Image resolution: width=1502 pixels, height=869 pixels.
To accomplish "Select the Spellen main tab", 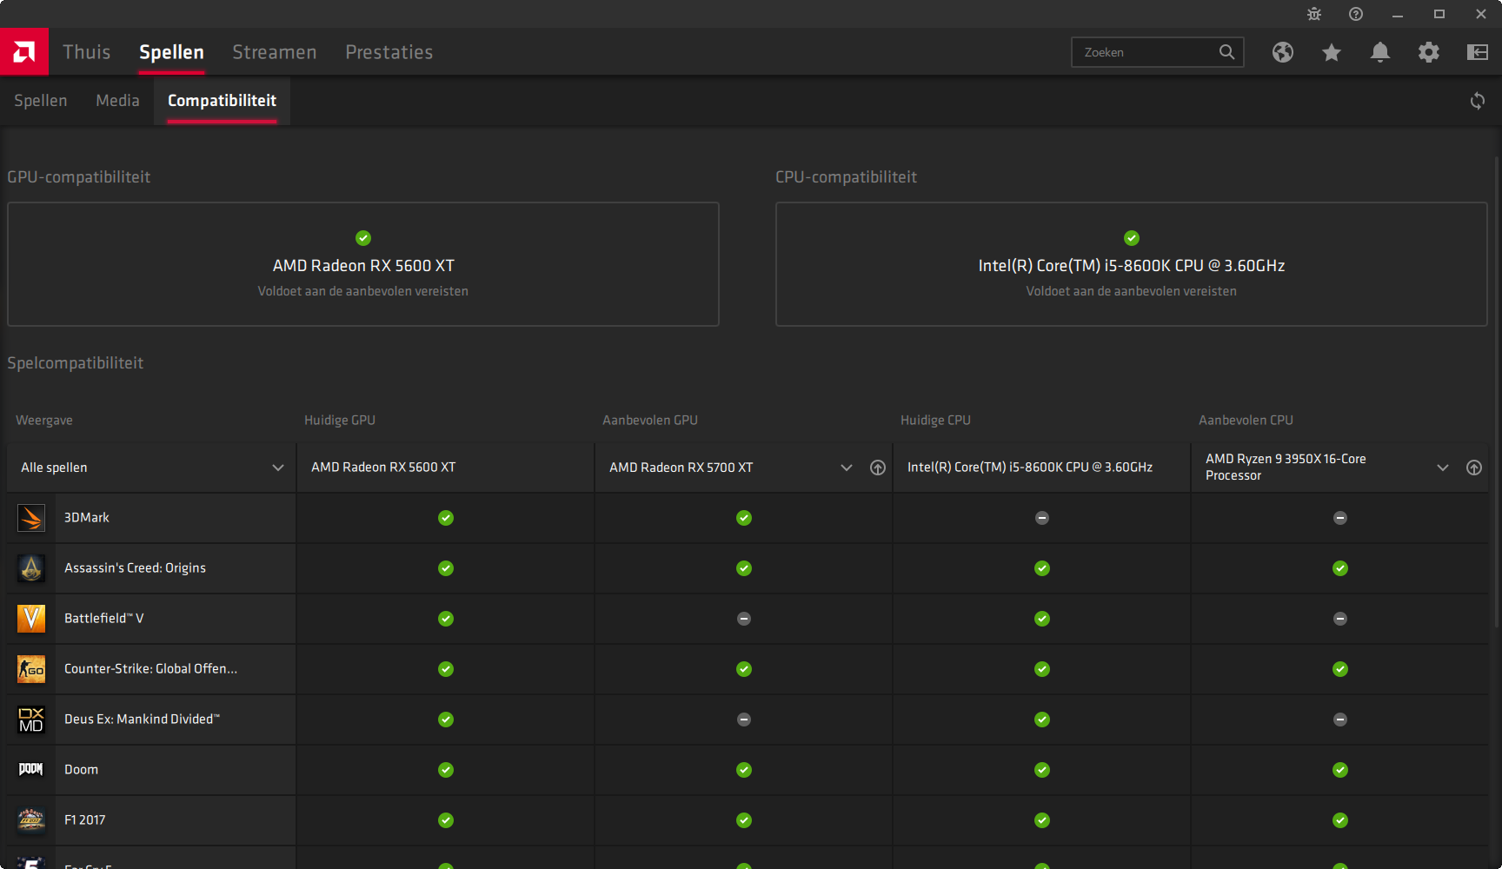I will pos(171,52).
